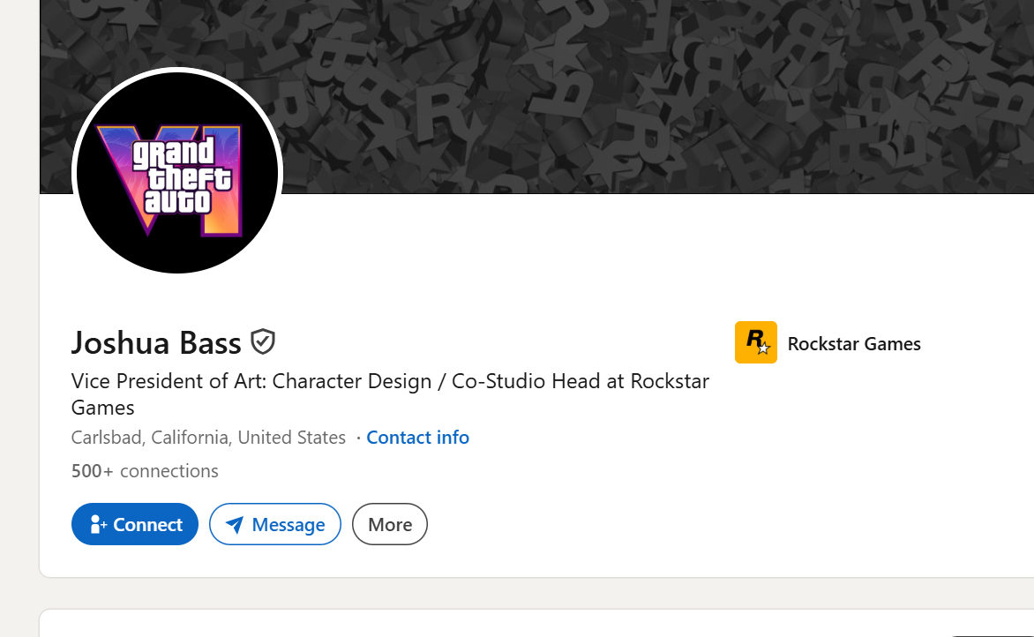Click the Rockstar Games logo icon
Viewport: 1034px width, 637px height.
pyautogui.click(x=756, y=342)
